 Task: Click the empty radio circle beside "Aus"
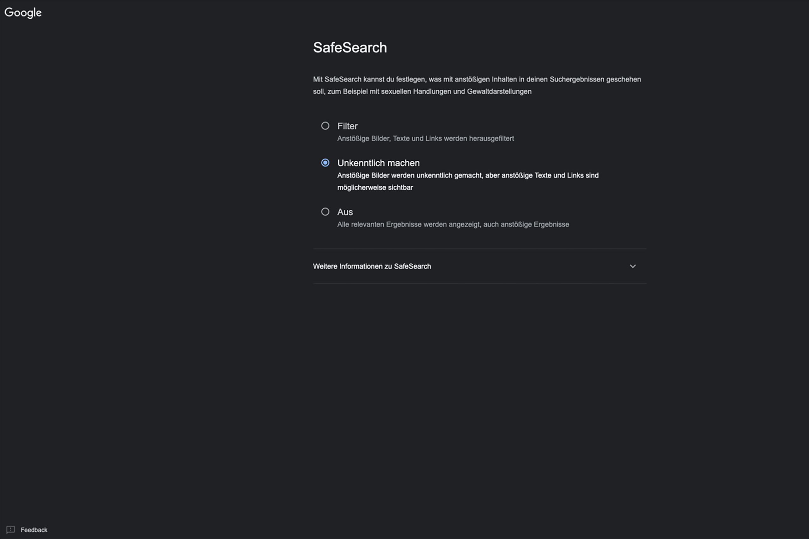click(325, 212)
